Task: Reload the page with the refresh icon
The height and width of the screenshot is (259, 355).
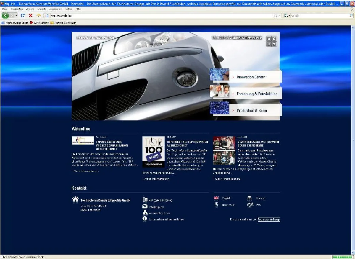Action: tap(22, 15)
